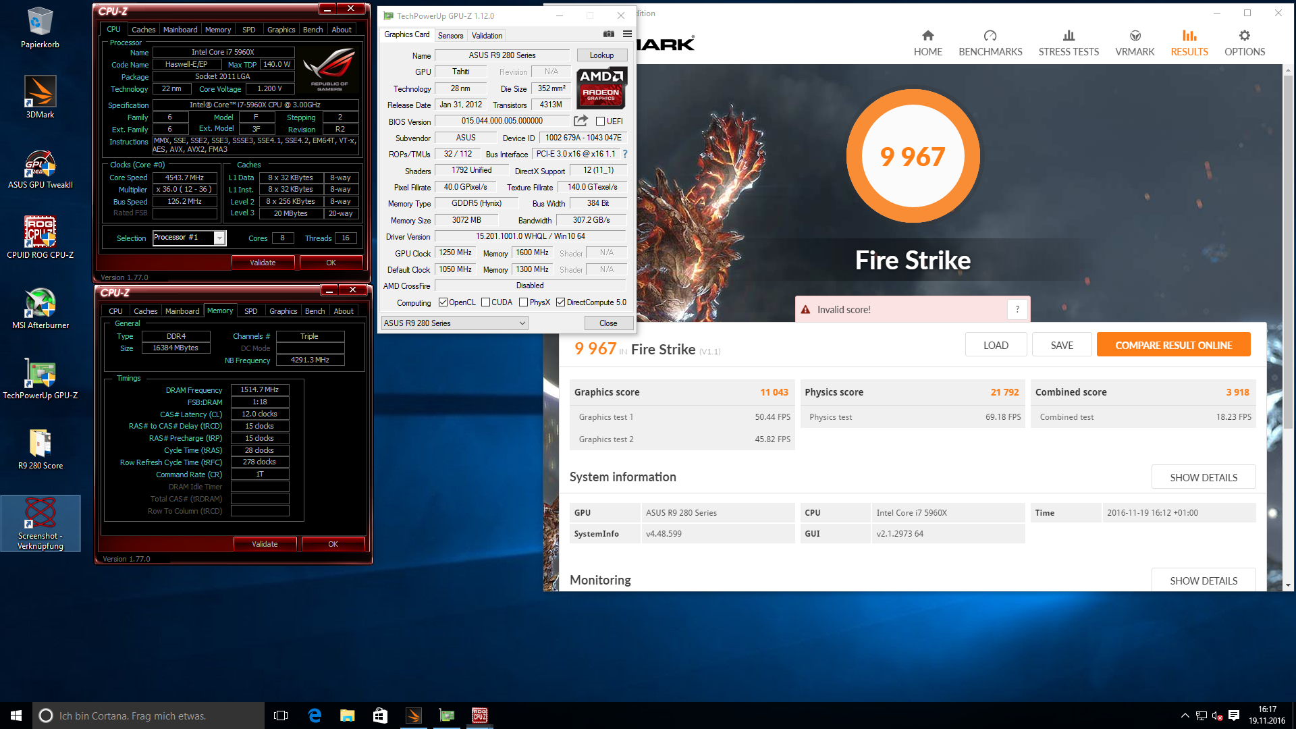Click the Bus Interface question mark
The height and width of the screenshot is (729, 1296).
(625, 154)
